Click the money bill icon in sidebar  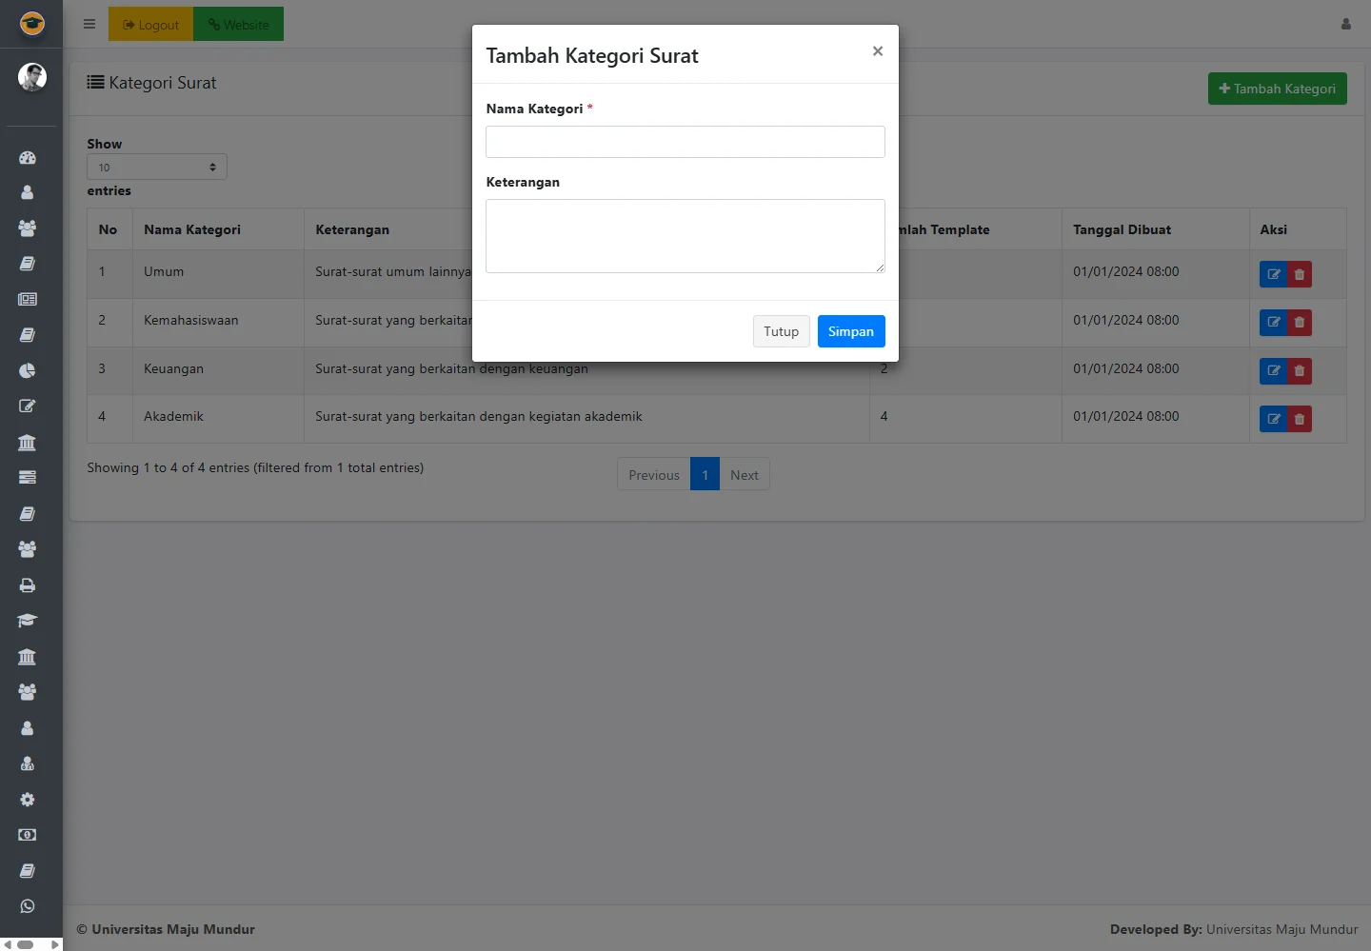(28, 835)
